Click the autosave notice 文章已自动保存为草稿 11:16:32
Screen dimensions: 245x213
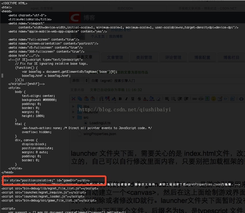click(x=116, y=90)
